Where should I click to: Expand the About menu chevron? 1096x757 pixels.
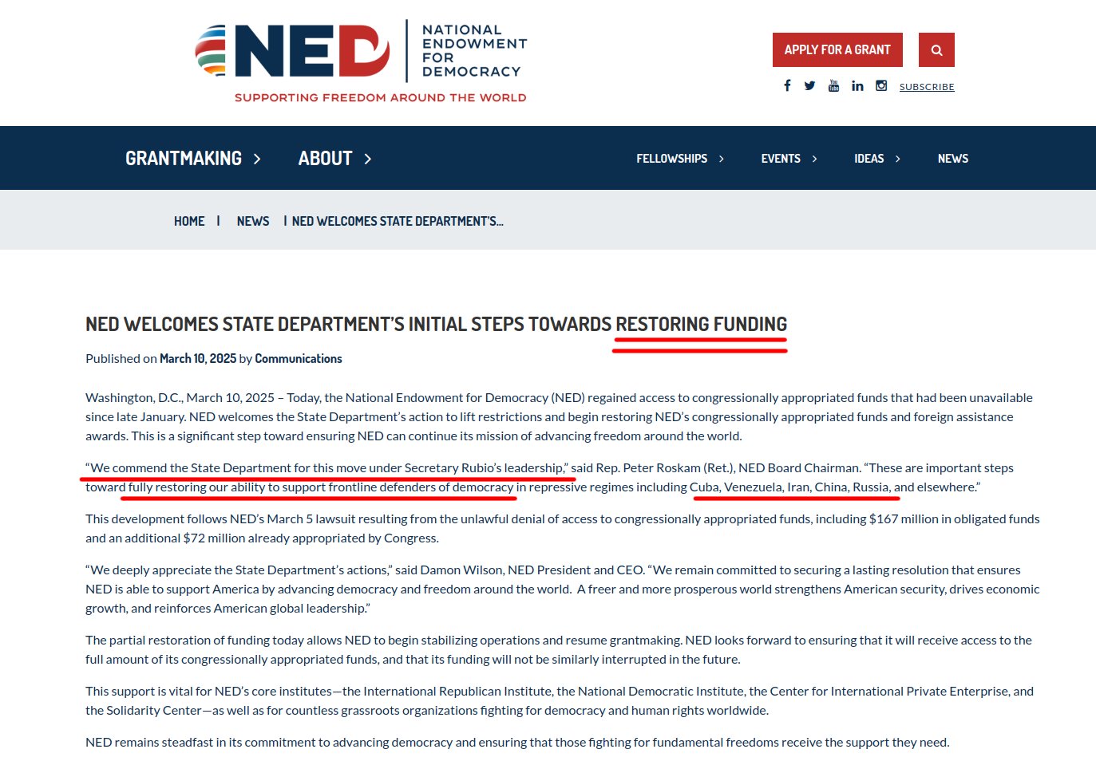click(368, 159)
